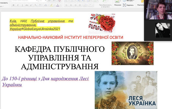Click the font color icon

click(57, 5)
